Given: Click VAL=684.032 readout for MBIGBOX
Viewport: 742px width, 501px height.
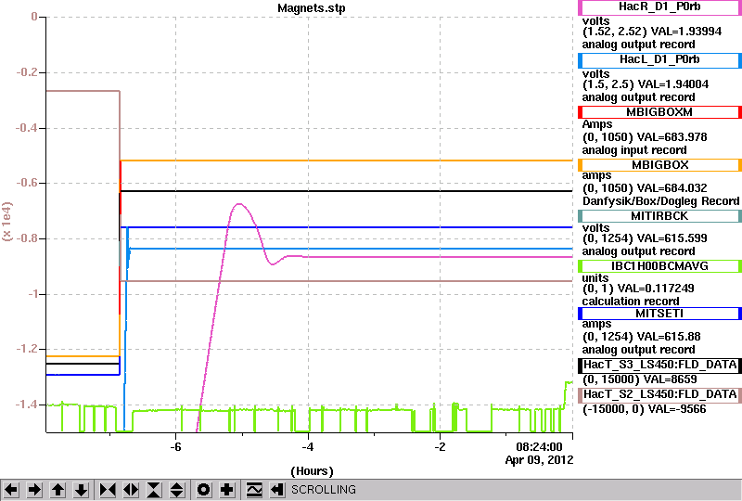Looking at the screenshot, I should tap(672, 188).
